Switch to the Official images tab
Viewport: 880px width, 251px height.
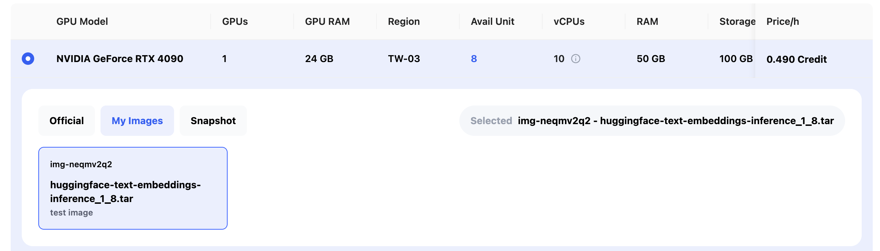point(67,121)
